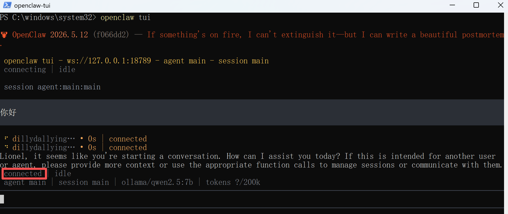
Task: Click the second dillydallying spinner icon
Action: [6, 147]
